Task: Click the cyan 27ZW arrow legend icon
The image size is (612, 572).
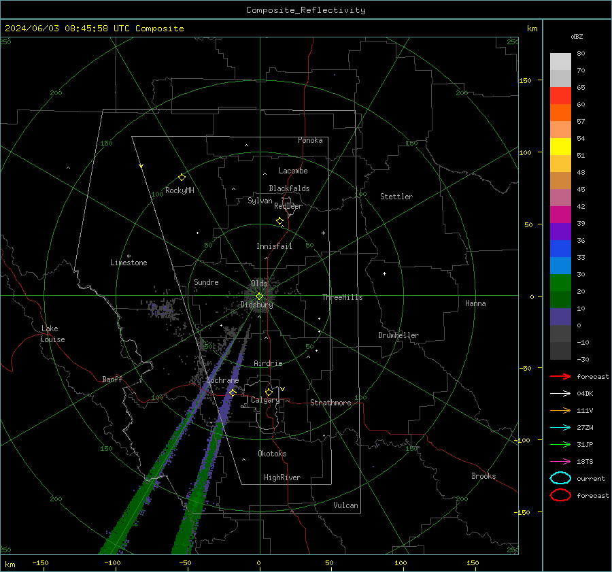Action: pos(560,428)
